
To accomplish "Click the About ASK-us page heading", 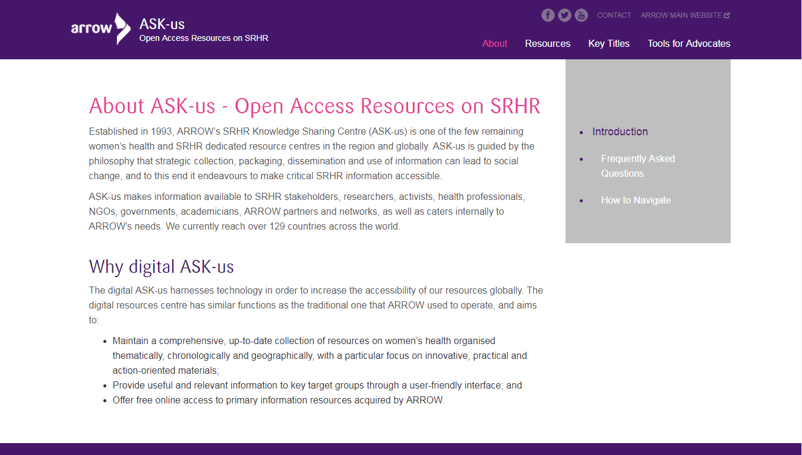I will click(x=314, y=106).
